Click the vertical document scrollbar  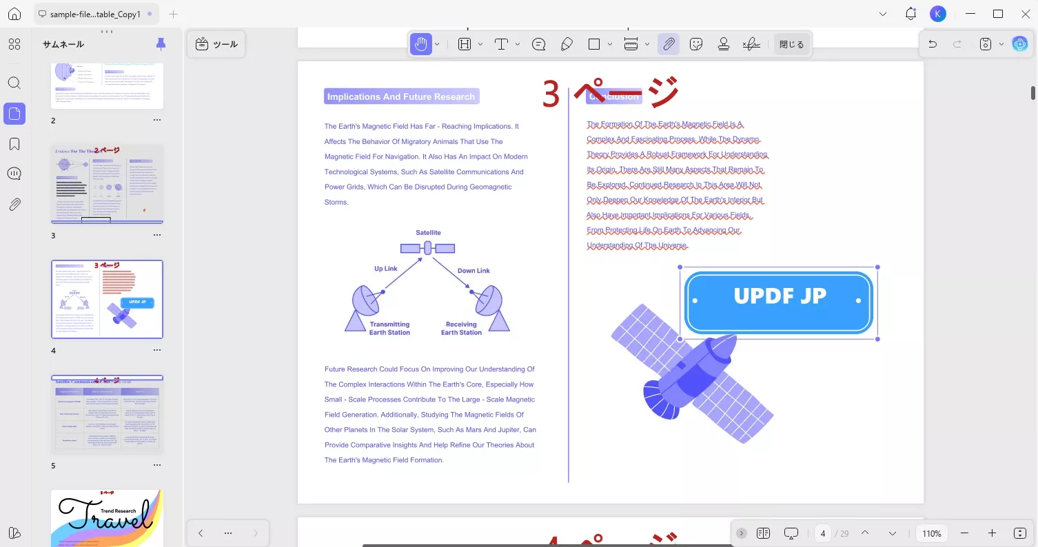pyautogui.click(x=1032, y=93)
